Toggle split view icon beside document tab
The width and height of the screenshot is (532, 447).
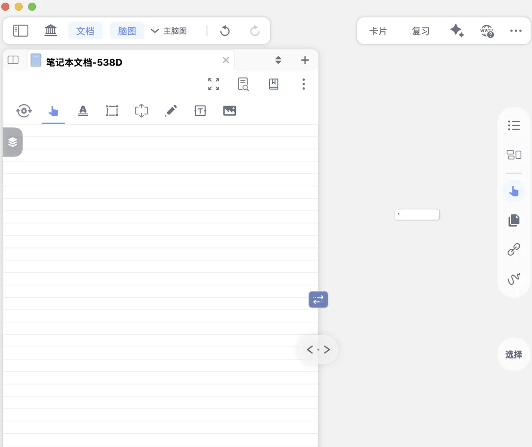coord(13,60)
